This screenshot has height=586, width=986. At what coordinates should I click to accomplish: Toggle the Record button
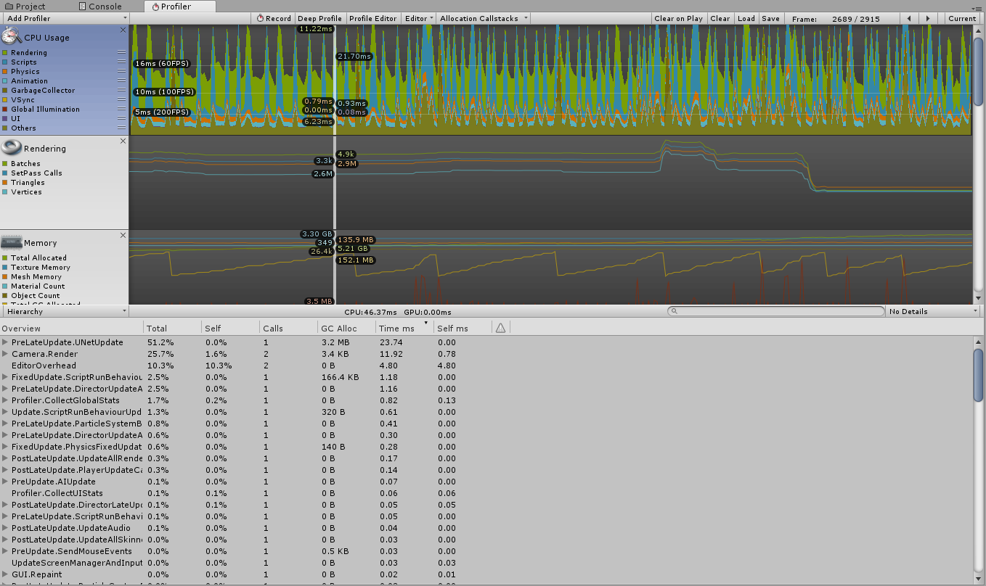pyautogui.click(x=273, y=18)
